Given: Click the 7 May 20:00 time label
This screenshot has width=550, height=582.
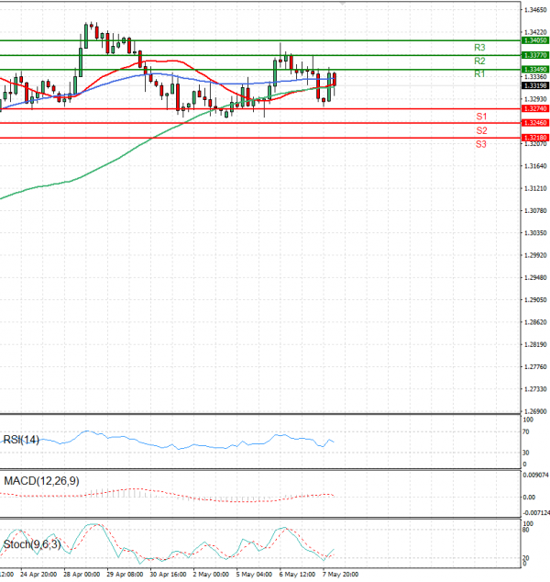Looking at the screenshot, I should [x=340, y=575].
